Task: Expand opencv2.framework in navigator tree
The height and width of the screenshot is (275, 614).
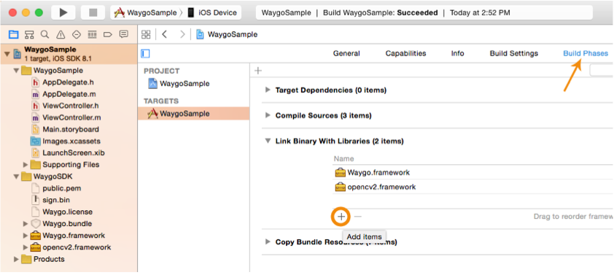Action: [x=26, y=247]
